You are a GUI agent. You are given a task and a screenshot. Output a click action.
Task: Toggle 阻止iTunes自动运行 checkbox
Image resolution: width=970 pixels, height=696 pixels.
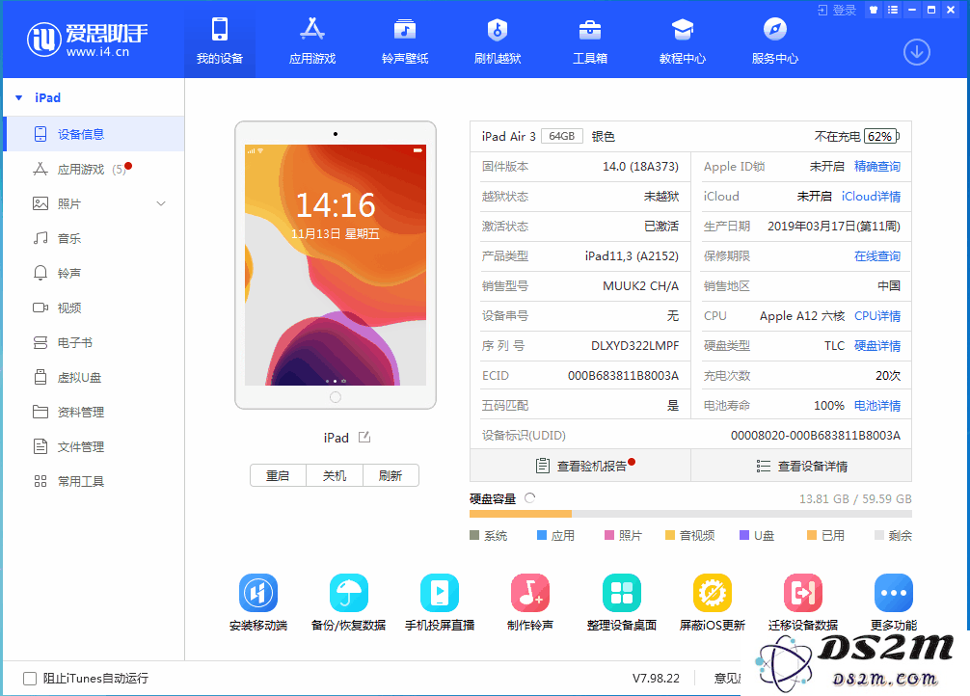[x=30, y=679]
